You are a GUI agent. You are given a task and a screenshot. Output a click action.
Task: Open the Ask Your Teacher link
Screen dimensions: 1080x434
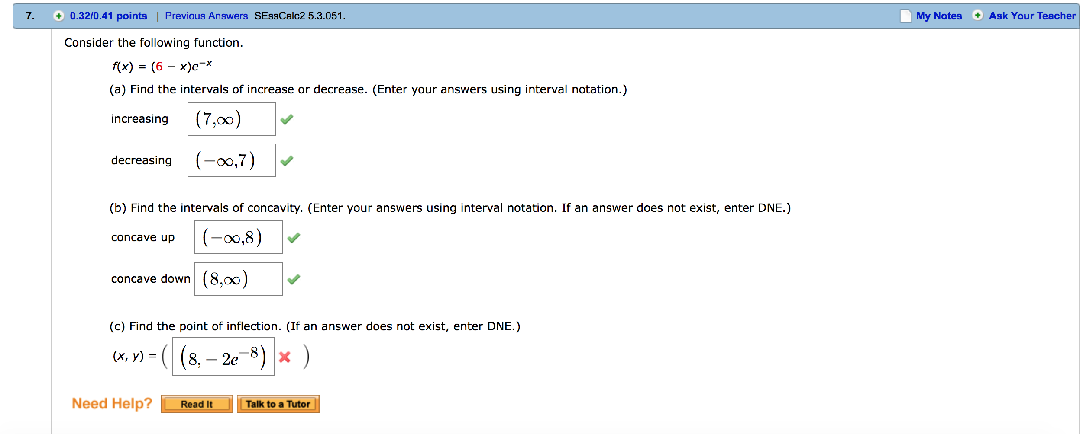coord(1032,16)
